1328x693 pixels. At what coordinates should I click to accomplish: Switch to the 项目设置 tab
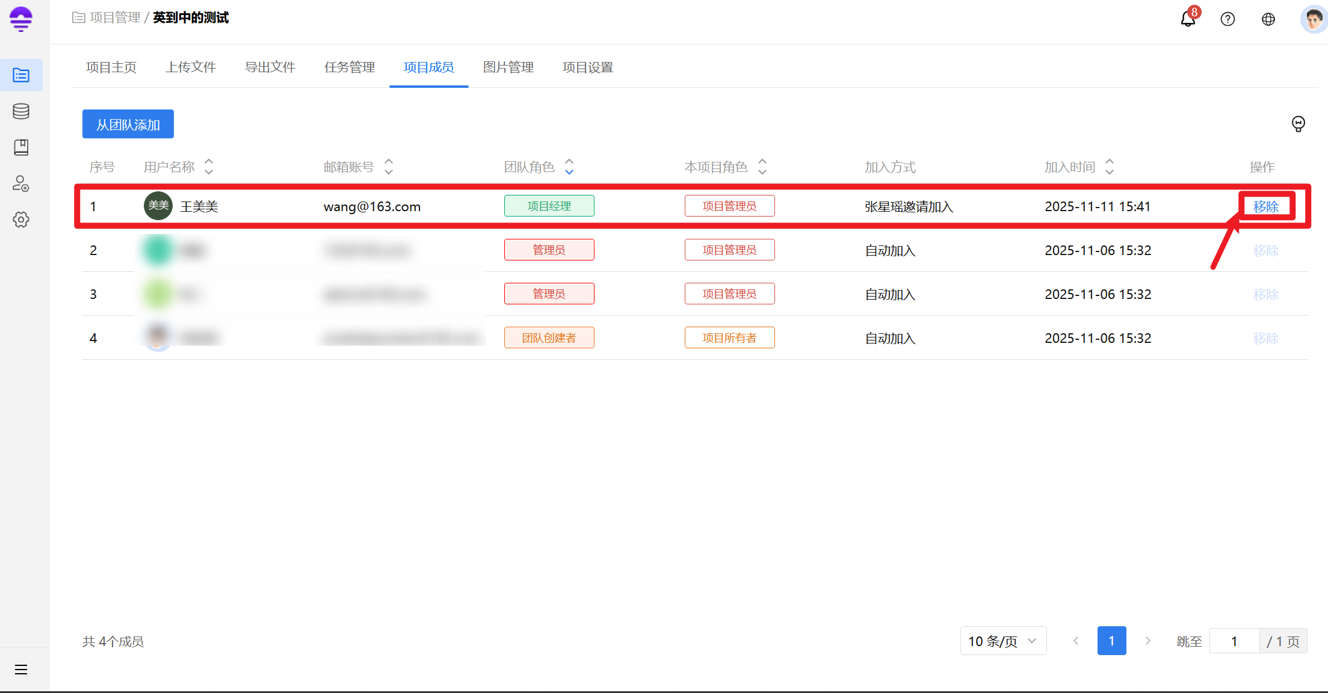tap(587, 67)
